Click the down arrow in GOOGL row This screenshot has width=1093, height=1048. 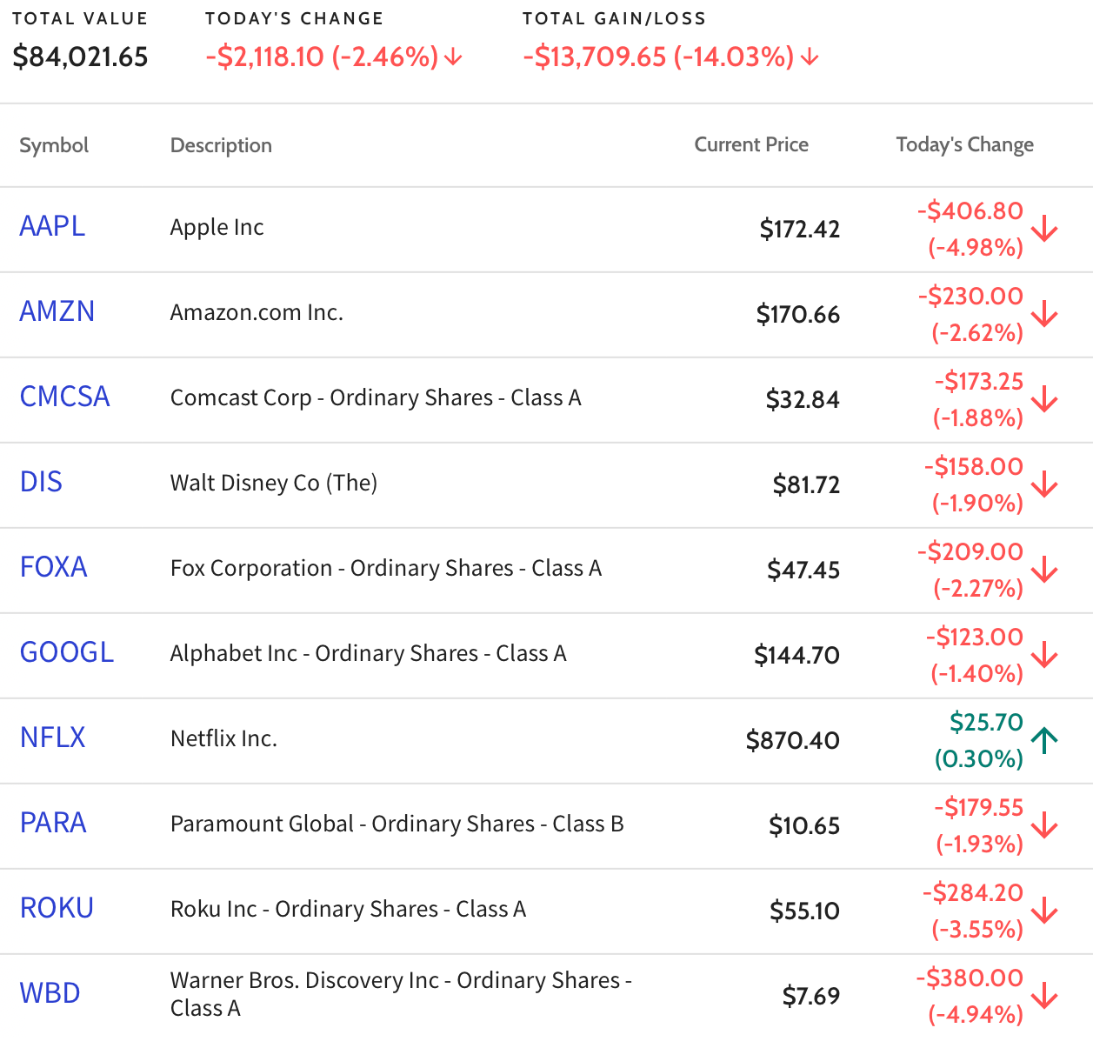coord(1044,655)
